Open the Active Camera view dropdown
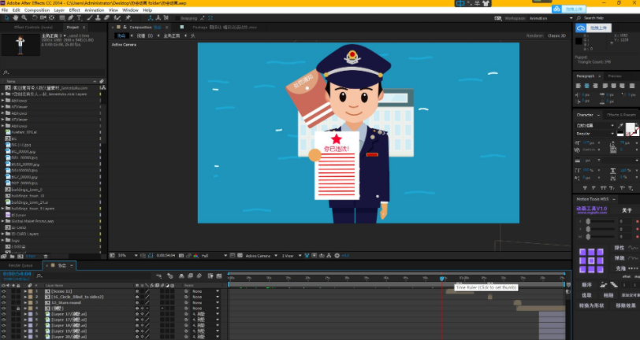Viewport: 640px width, 340px height. click(x=261, y=256)
